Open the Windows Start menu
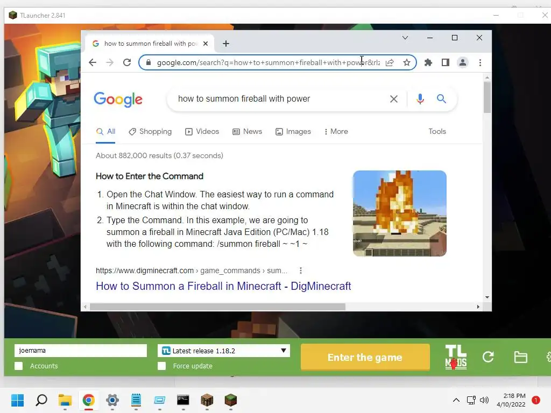 click(x=17, y=400)
